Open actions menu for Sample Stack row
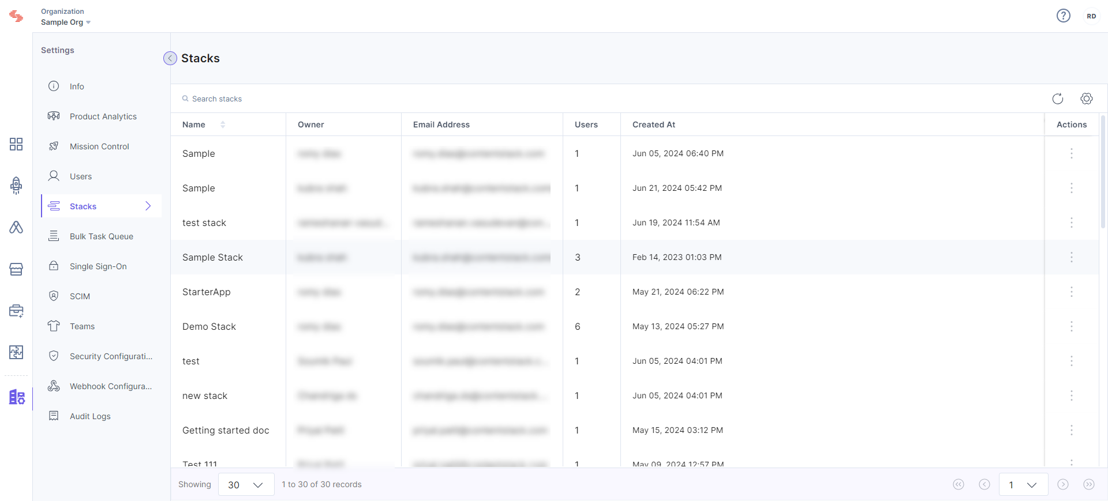The height and width of the screenshot is (501, 1108). pyautogui.click(x=1071, y=257)
